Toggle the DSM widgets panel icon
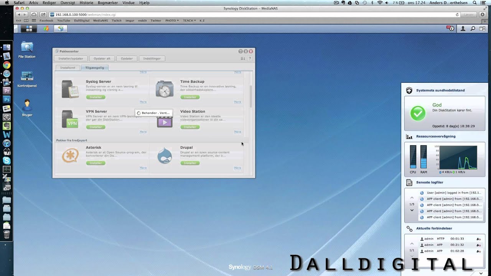The height and width of the screenshot is (276, 491). click(x=482, y=29)
